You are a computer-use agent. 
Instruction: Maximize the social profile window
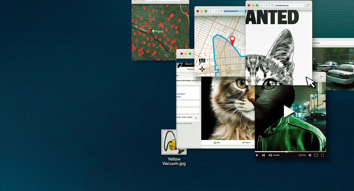pos(190,54)
